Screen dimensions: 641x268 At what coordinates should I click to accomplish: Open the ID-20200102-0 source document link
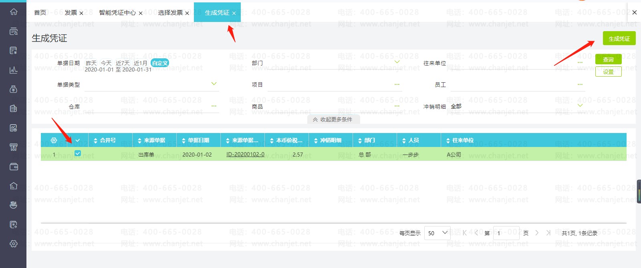(x=245, y=154)
